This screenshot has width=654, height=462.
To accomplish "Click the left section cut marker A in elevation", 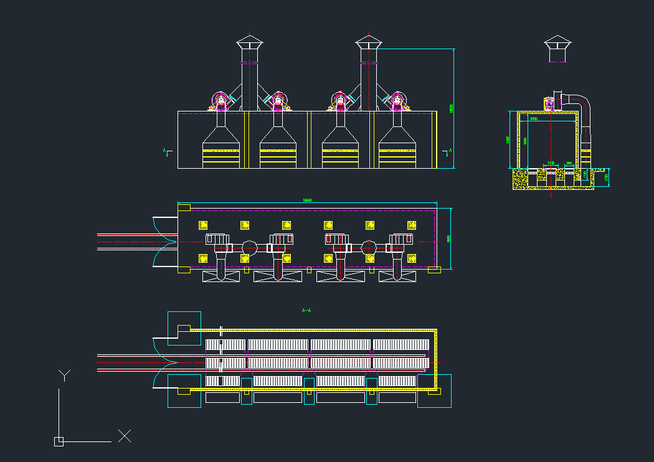I will coord(166,151).
